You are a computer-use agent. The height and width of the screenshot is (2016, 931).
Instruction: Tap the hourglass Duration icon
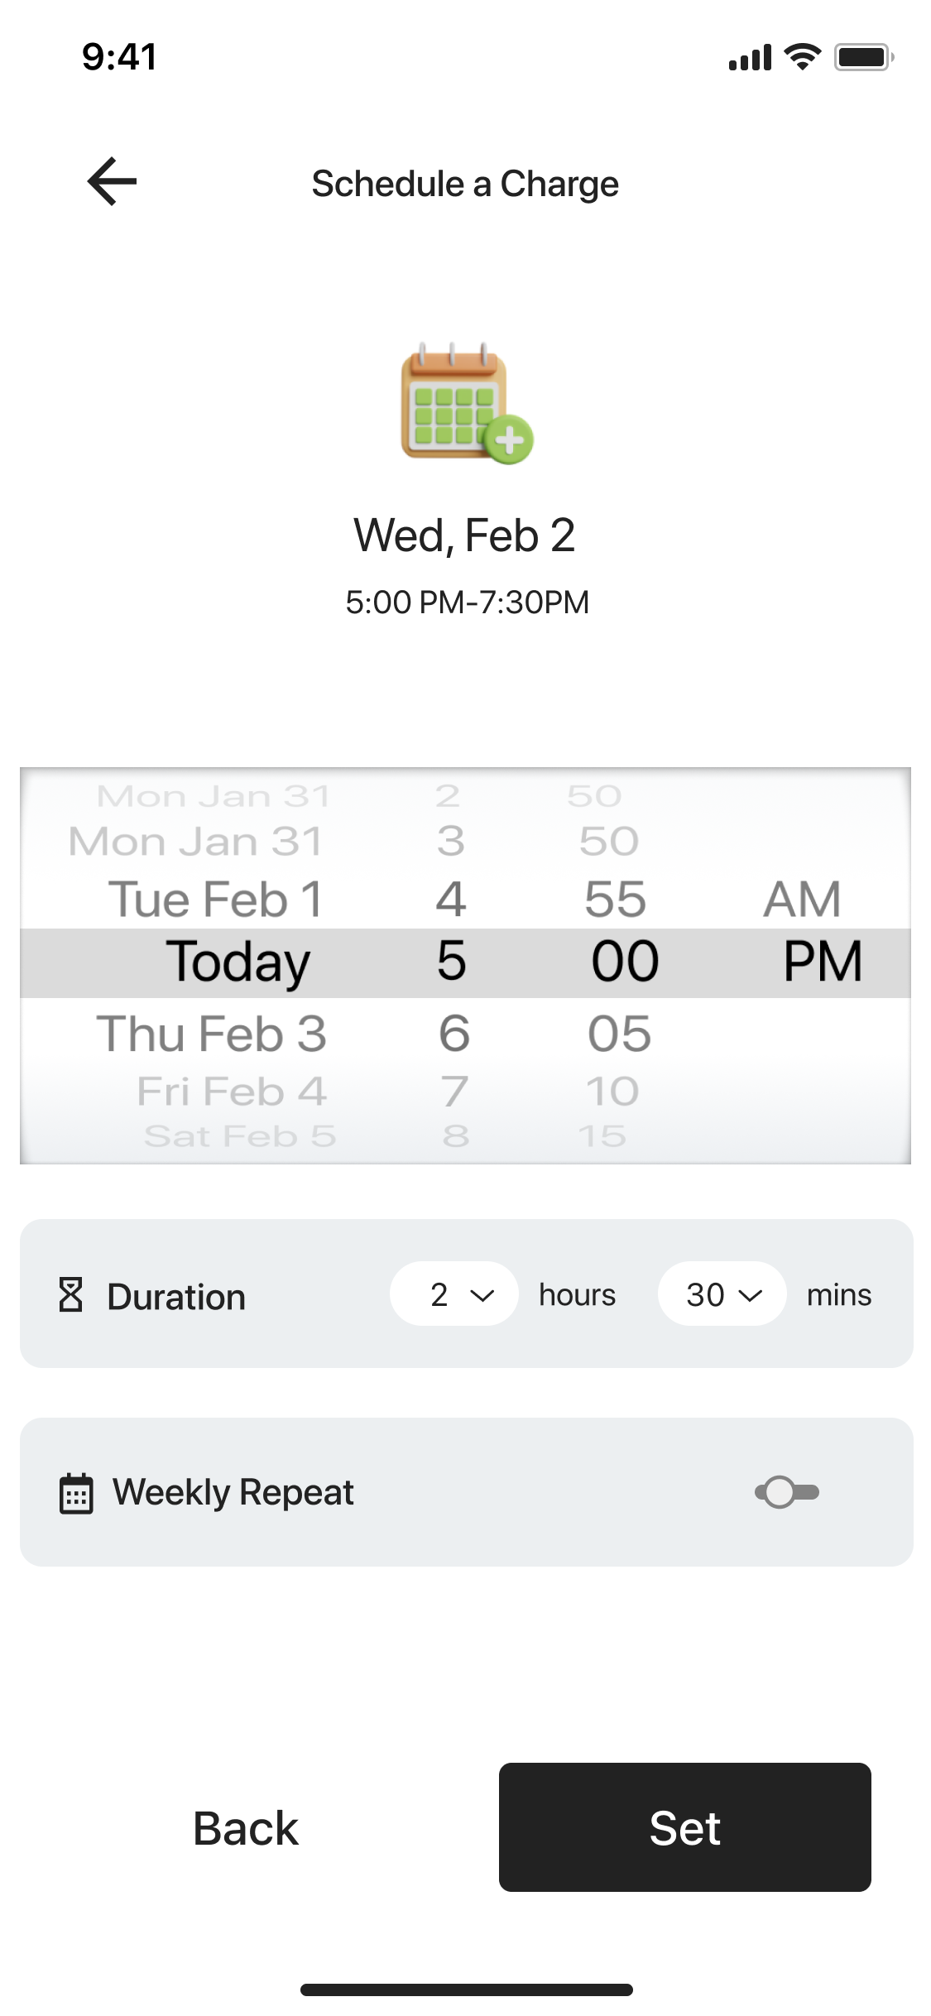(x=71, y=1295)
